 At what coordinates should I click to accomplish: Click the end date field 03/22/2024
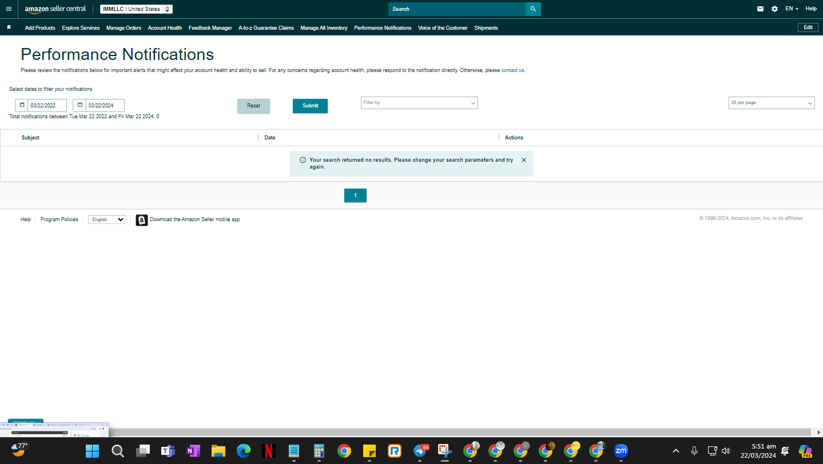point(105,105)
